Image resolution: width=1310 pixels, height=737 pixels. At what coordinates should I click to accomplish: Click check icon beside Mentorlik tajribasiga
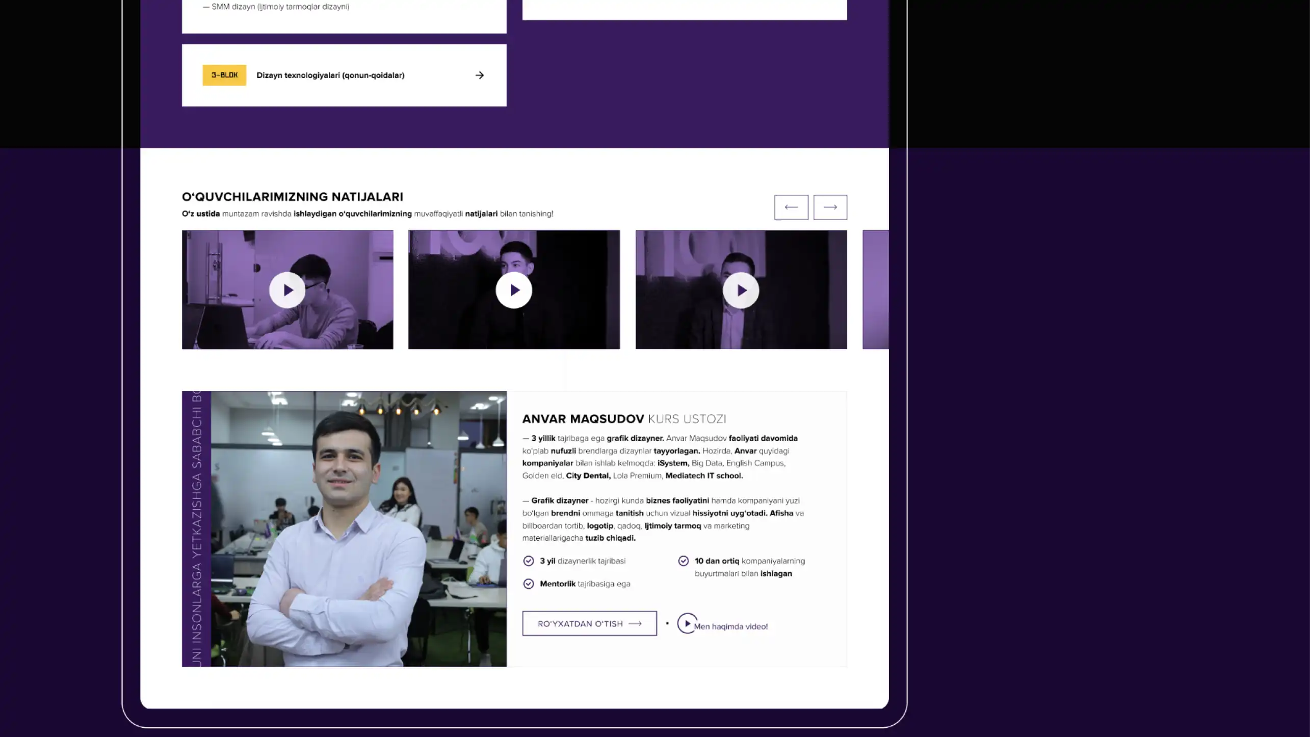coord(528,584)
